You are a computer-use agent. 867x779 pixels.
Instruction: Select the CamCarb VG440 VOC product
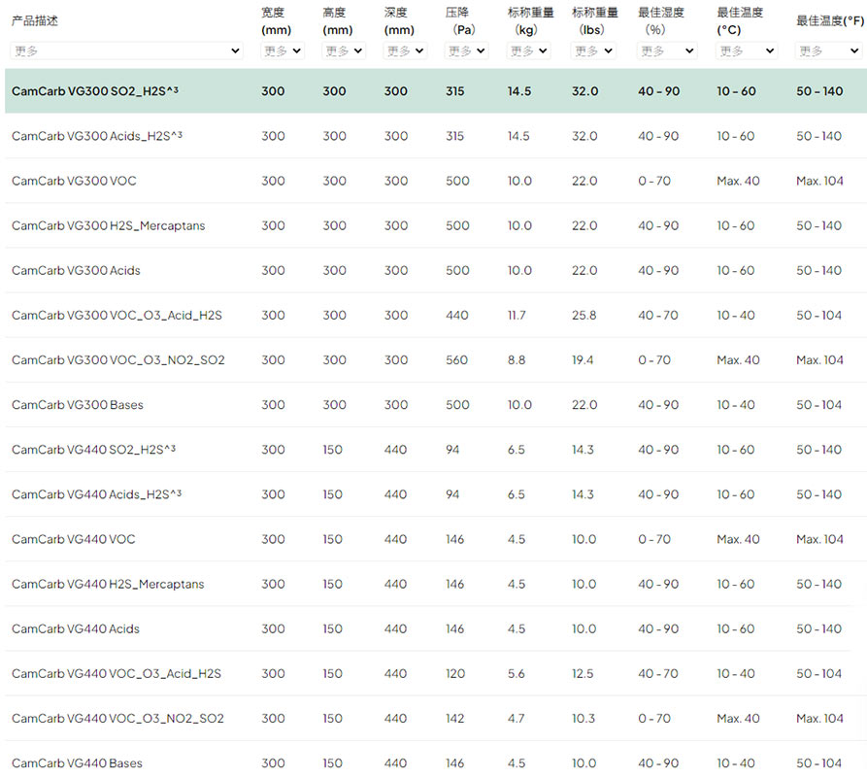(436, 539)
